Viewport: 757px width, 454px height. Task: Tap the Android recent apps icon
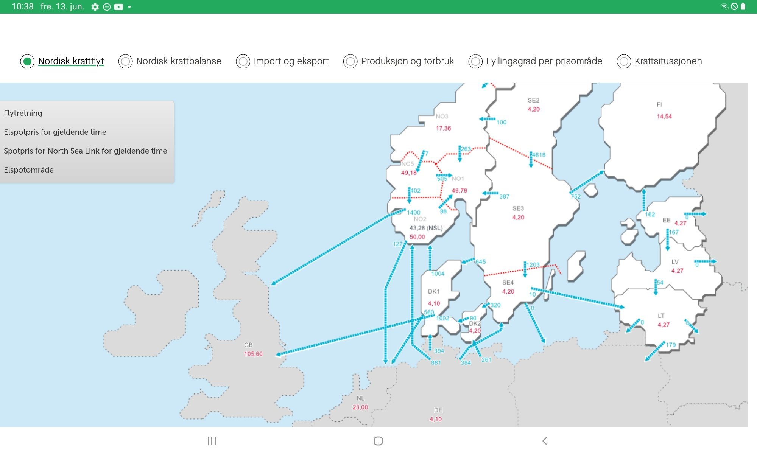(x=212, y=441)
